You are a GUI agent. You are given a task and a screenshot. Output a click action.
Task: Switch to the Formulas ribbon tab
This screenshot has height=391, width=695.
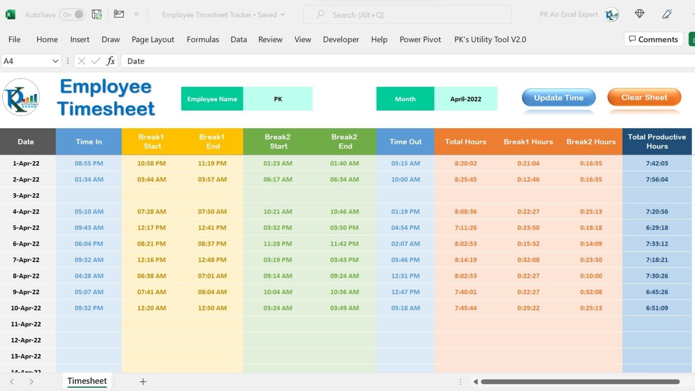(203, 39)
